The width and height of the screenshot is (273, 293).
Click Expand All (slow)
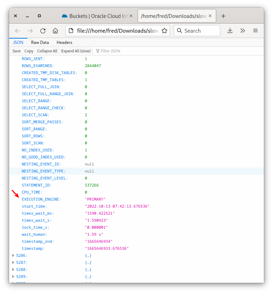click(x=76, y=51)
